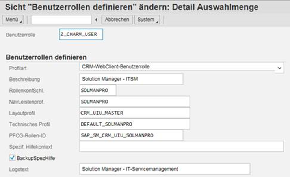
Task: Toggle the BackupSpezHilfe checkbox
Action: [x=11, y=158]
